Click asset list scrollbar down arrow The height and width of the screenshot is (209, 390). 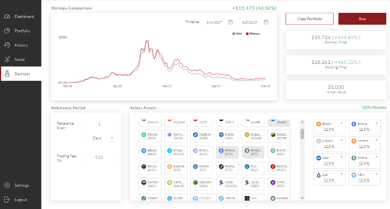pyautogui.click(x=302, y=198)
